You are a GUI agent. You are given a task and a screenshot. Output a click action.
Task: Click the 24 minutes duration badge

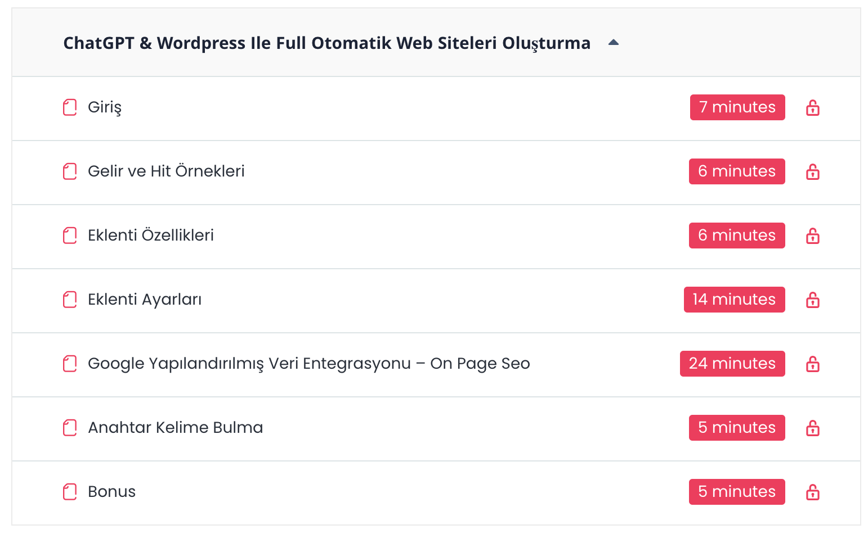point(732,364)
